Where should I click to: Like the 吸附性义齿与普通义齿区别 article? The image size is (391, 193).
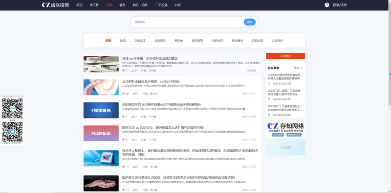(x=134, y=190)
